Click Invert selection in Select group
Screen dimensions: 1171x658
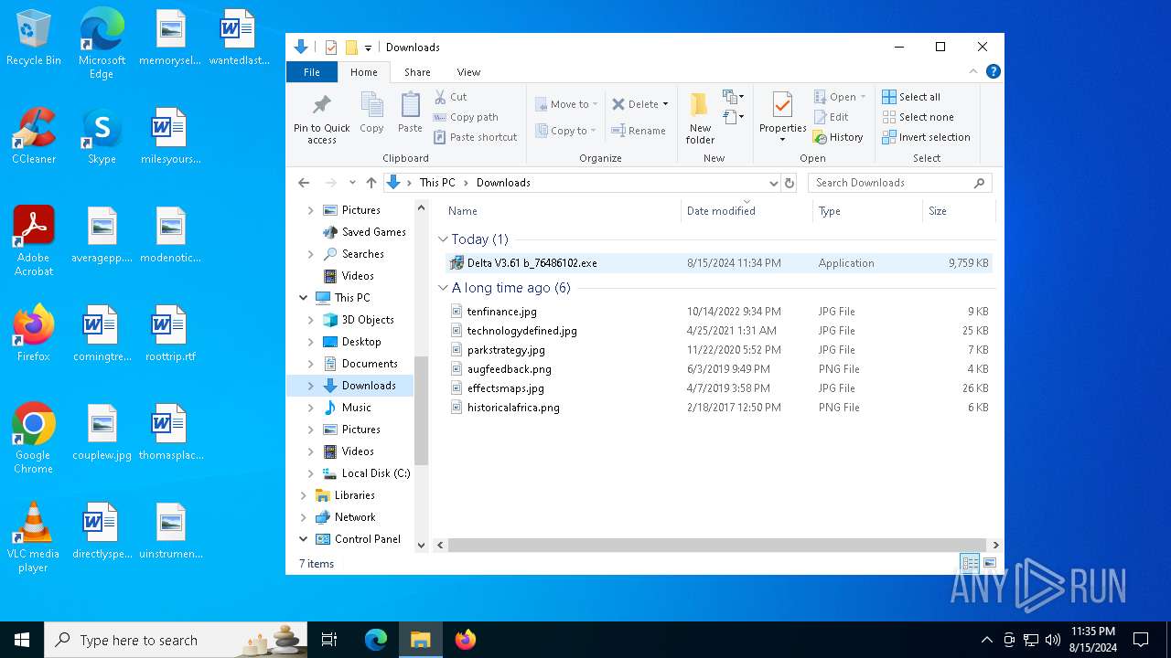(926, 137)
